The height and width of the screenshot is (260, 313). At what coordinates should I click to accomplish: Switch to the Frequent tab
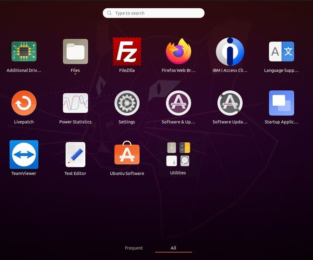[134, 248]
